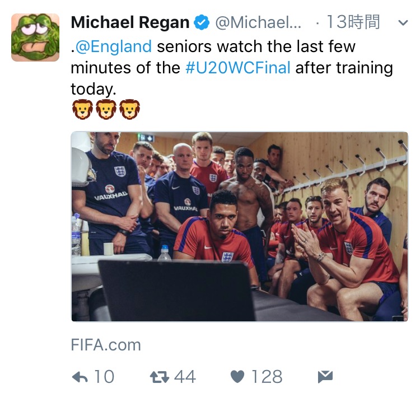Retweet using the retweet arrows icon
420x393 pixels.
point(159,377)
